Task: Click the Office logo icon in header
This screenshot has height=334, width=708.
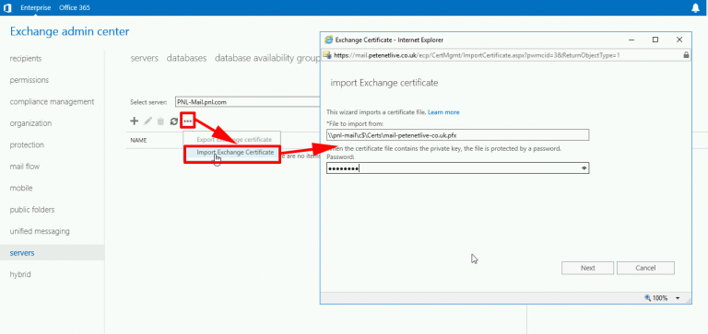Action: tap(7, 7)
